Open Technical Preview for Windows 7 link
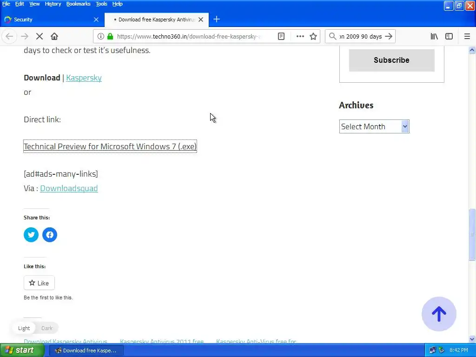The height and width of the screenshot is (357, 476). [x=110, y=146]
